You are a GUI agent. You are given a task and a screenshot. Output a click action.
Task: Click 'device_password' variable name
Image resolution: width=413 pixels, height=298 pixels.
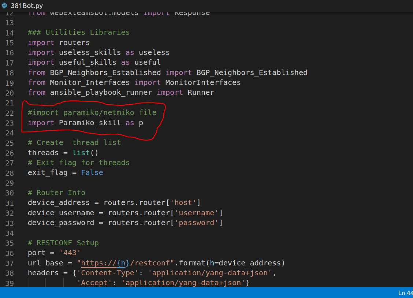(x=61, y=223)
